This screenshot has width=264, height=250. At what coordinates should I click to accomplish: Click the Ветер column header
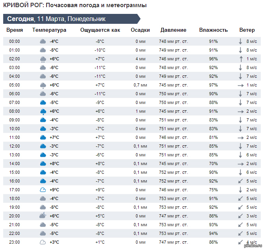coord(247,30)
